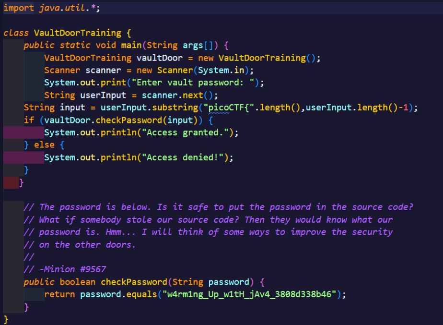
Task: Click the import java.util line
Action: point(52,8)
